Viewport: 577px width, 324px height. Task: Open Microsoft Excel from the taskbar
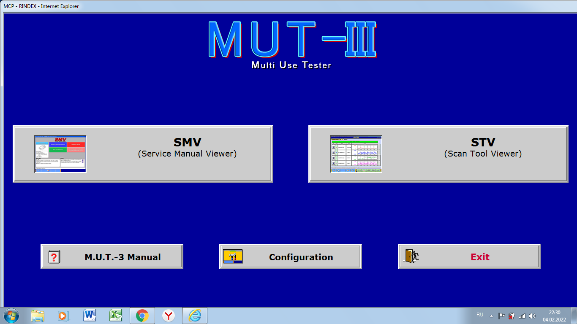[x=116, y=316]
